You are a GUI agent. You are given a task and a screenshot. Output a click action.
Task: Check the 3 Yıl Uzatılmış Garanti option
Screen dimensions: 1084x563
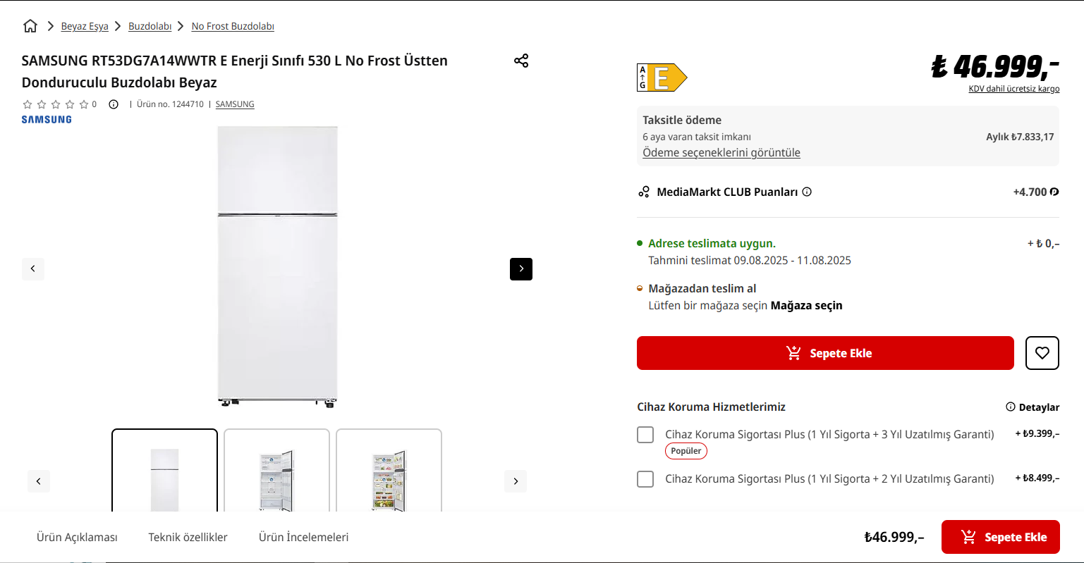coord(645,435)
